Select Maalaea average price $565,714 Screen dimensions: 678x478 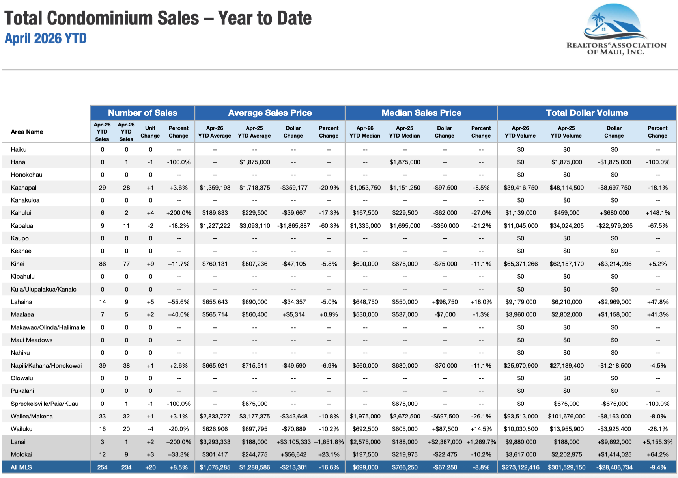215,315
